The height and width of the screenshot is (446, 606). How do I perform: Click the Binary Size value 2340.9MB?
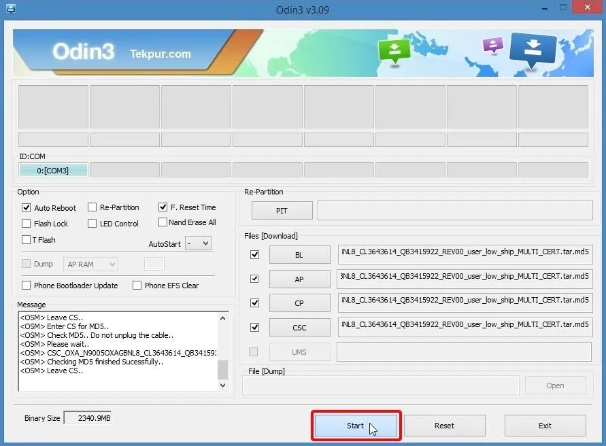click(88, 418)
